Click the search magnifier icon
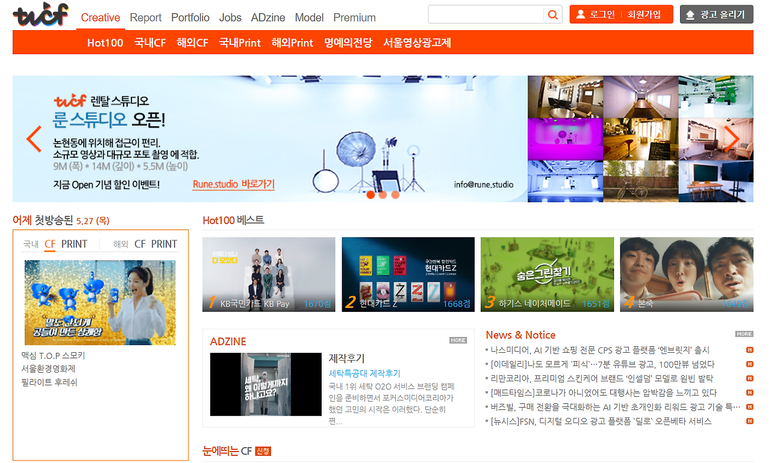The image size is (771, 463). (552, 14)
